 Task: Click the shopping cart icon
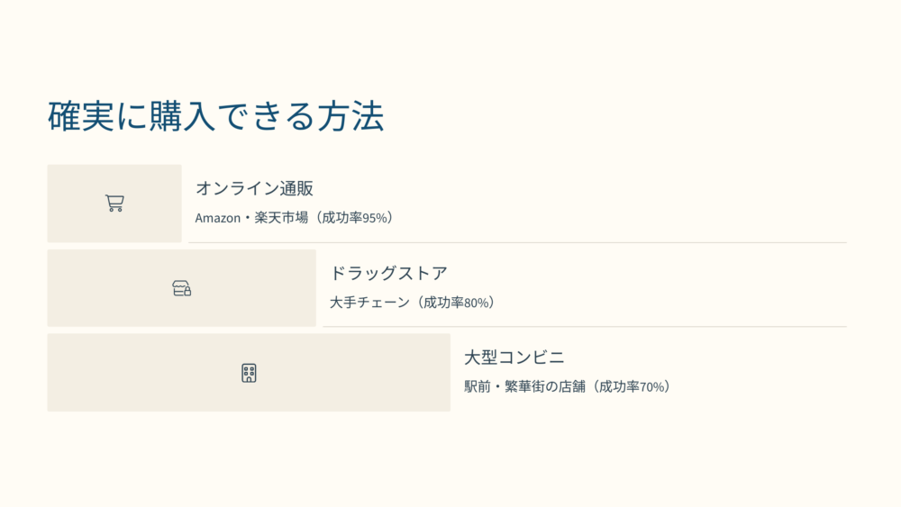point(114,204)
